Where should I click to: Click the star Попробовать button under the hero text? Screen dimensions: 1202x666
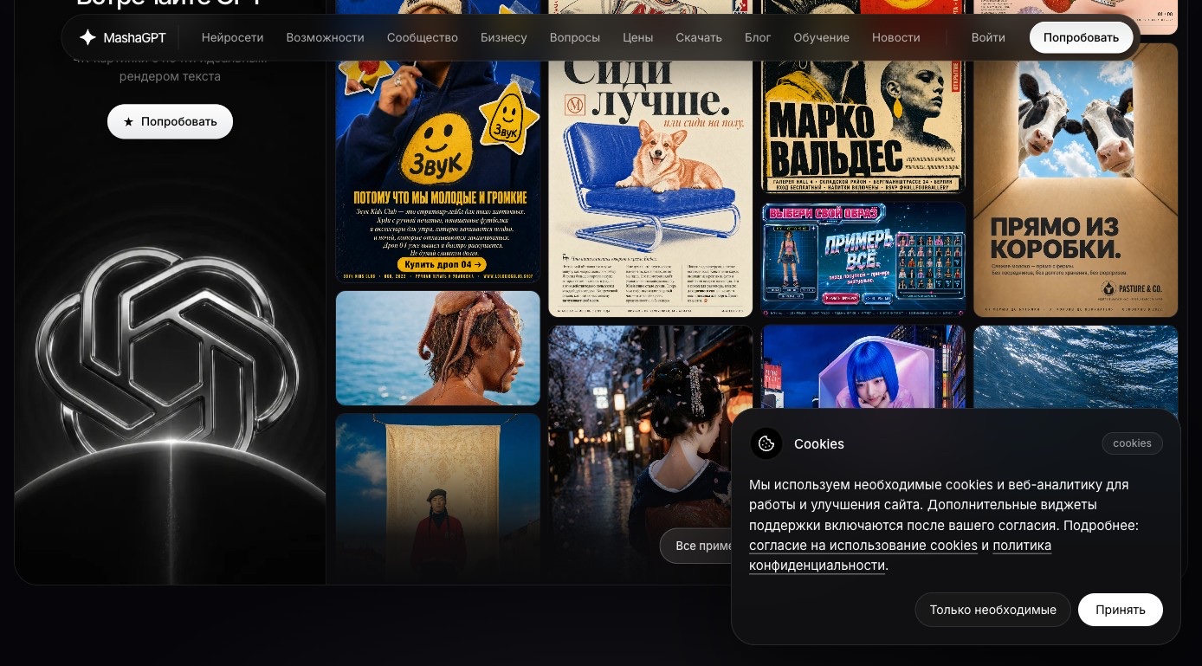click(170, 121)
